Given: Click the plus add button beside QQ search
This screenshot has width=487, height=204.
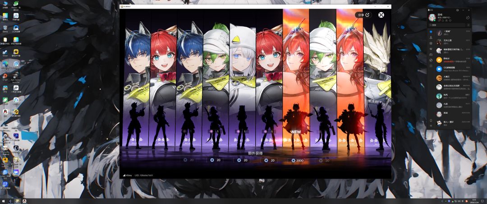Looking at the screenshot, I should point(469,25).
